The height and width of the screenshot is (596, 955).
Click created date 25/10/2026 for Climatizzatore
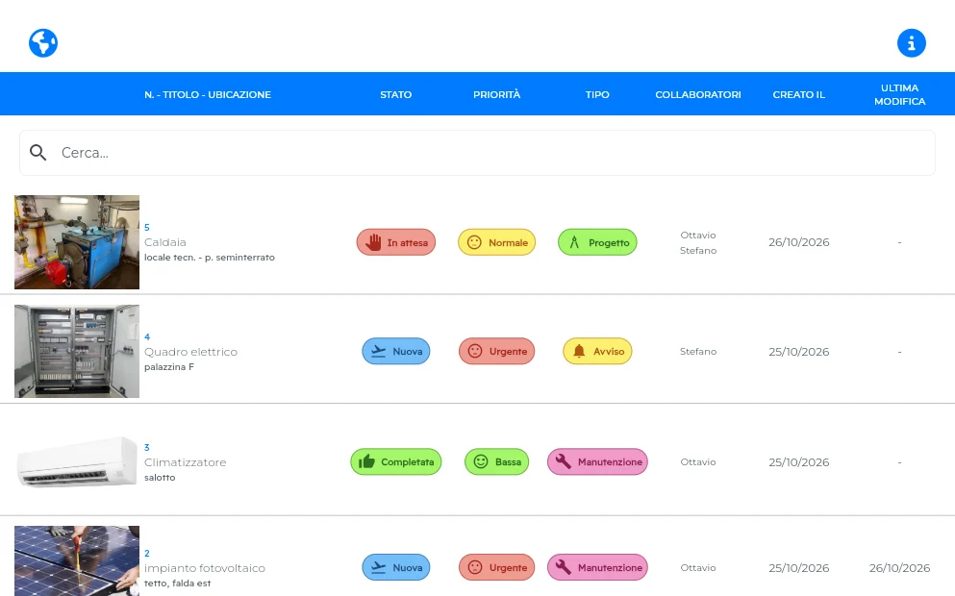pos(799,462)
